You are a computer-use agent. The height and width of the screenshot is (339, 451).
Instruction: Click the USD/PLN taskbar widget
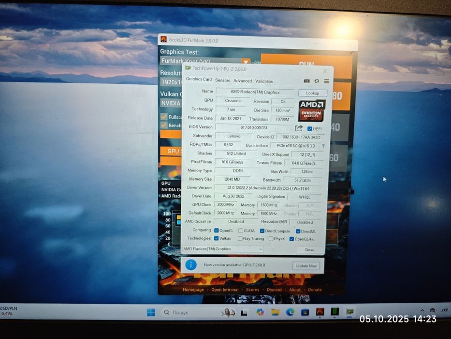[9, 311]
